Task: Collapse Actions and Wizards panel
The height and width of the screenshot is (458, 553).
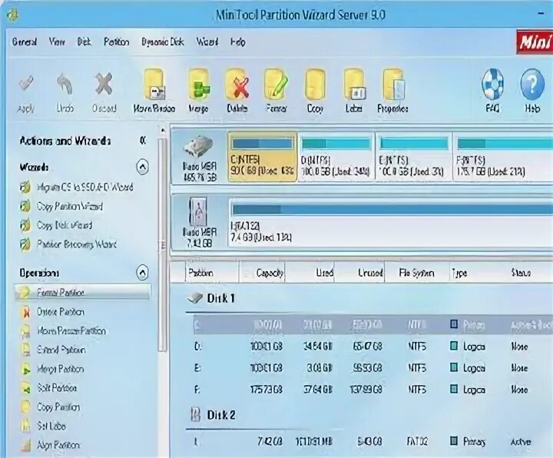Action: [x=143, y=141]
